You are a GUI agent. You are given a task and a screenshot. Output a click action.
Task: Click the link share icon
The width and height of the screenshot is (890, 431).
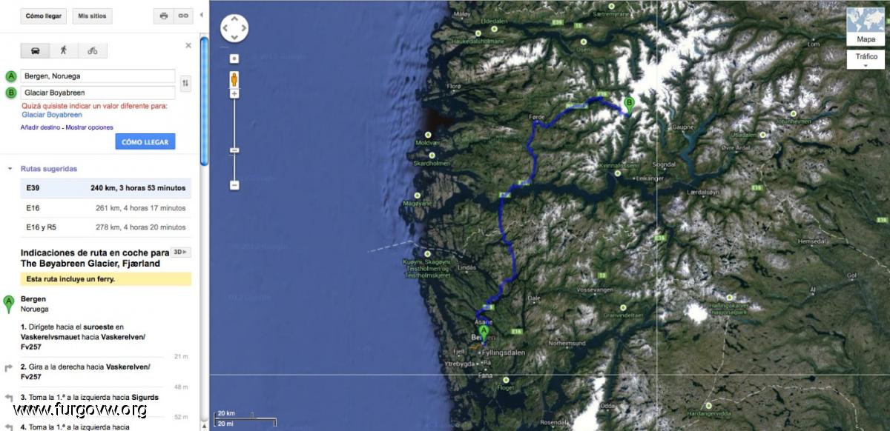pos(182,16)
